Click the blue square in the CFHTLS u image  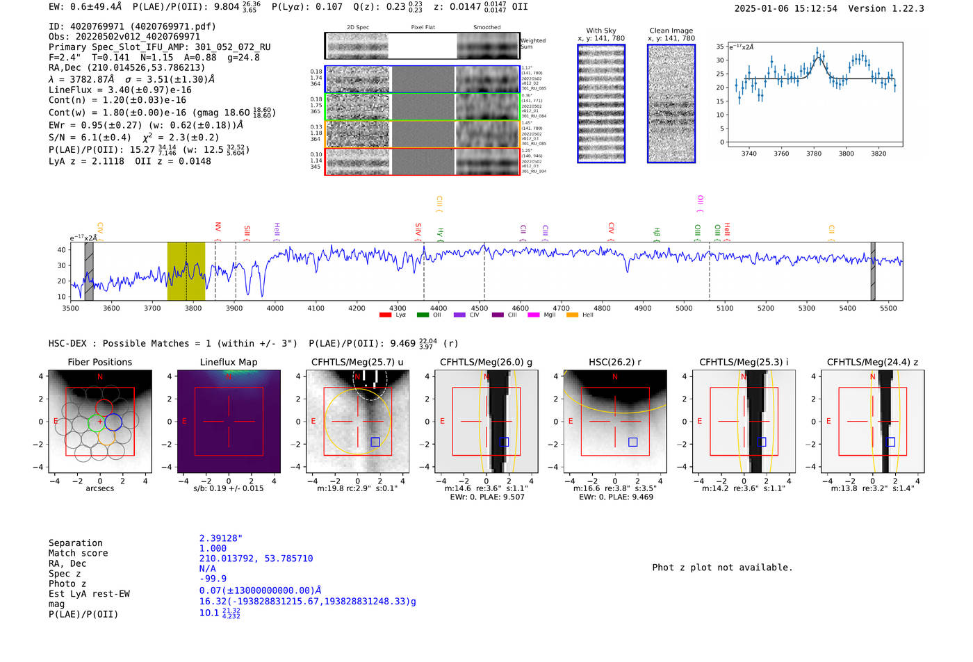[375, 442]
